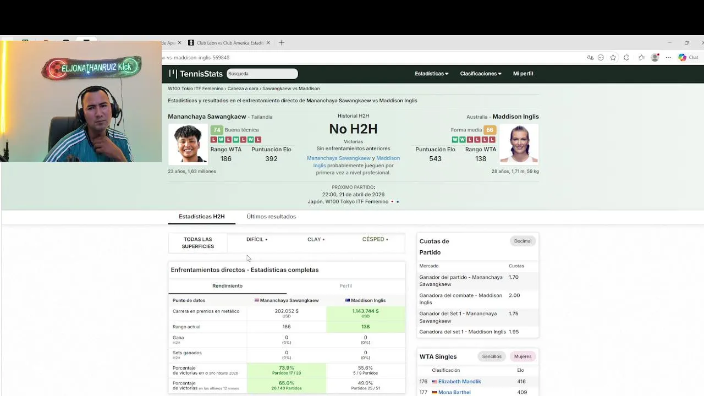
Task: Open Mi perfil page
Action: coord(523,74)
